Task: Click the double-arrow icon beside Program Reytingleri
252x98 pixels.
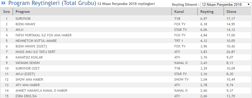Action: (3, 3)
